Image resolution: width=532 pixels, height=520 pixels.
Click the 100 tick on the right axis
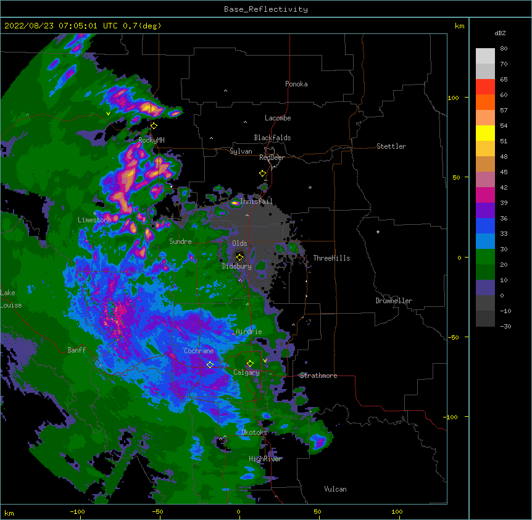coord(453,98)
